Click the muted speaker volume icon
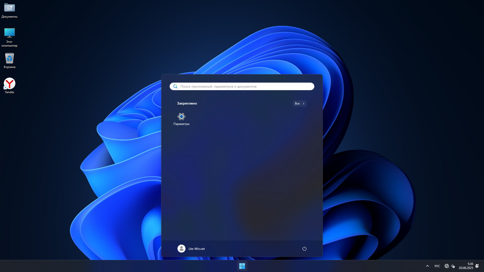Image resolution: width=484 pixels, height=272 pixels. click(453, 266)
